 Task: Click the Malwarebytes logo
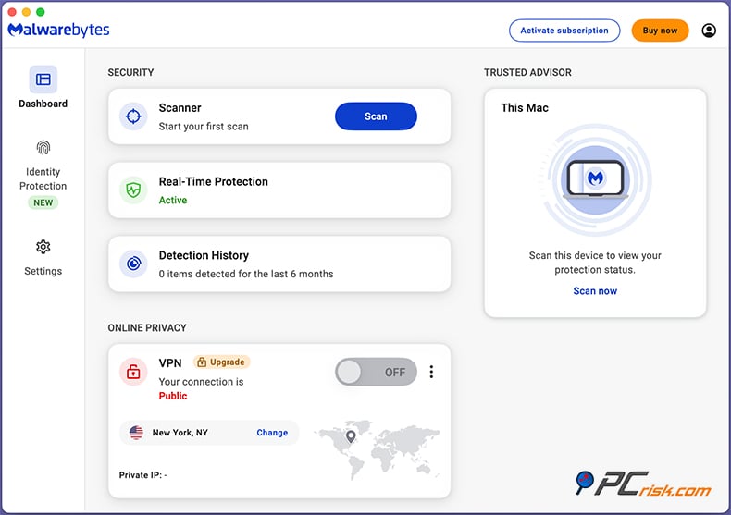coord(58,30)
